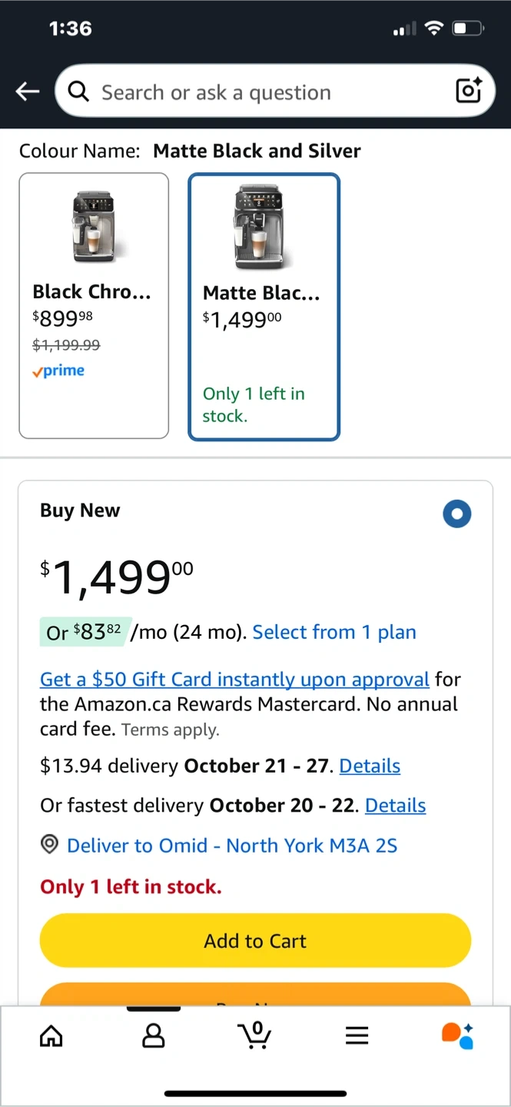Open the hamburger menu icon
Image resolution: width=511 pixels, height=1107 pixels.
(x=357, y=1036)
